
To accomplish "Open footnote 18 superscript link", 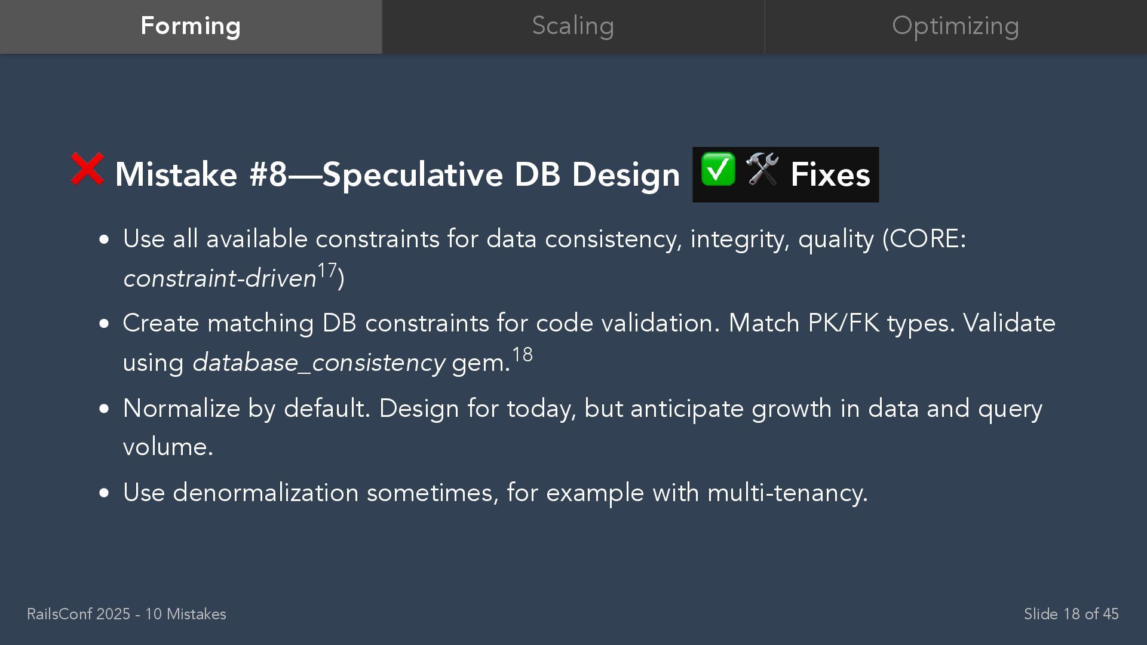I will click(522, 354).
